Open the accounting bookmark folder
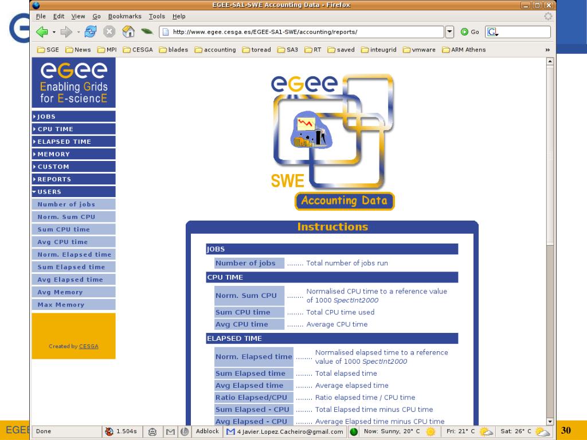The image size is (587, 440). point(216,50)
